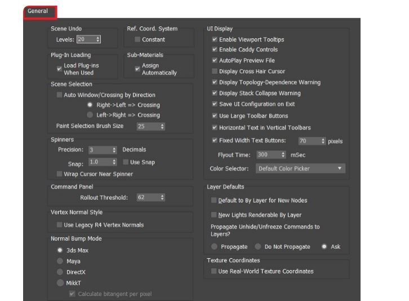This screenshot has height=301, width=409.
Task: Toggle AutoPlay Preview File
Action: coord(215,60)
